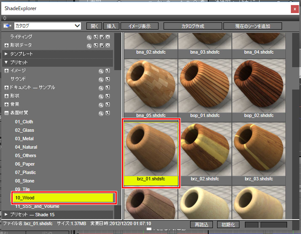
Task: Select the サウンド tree item
Action: click(18, 79)
